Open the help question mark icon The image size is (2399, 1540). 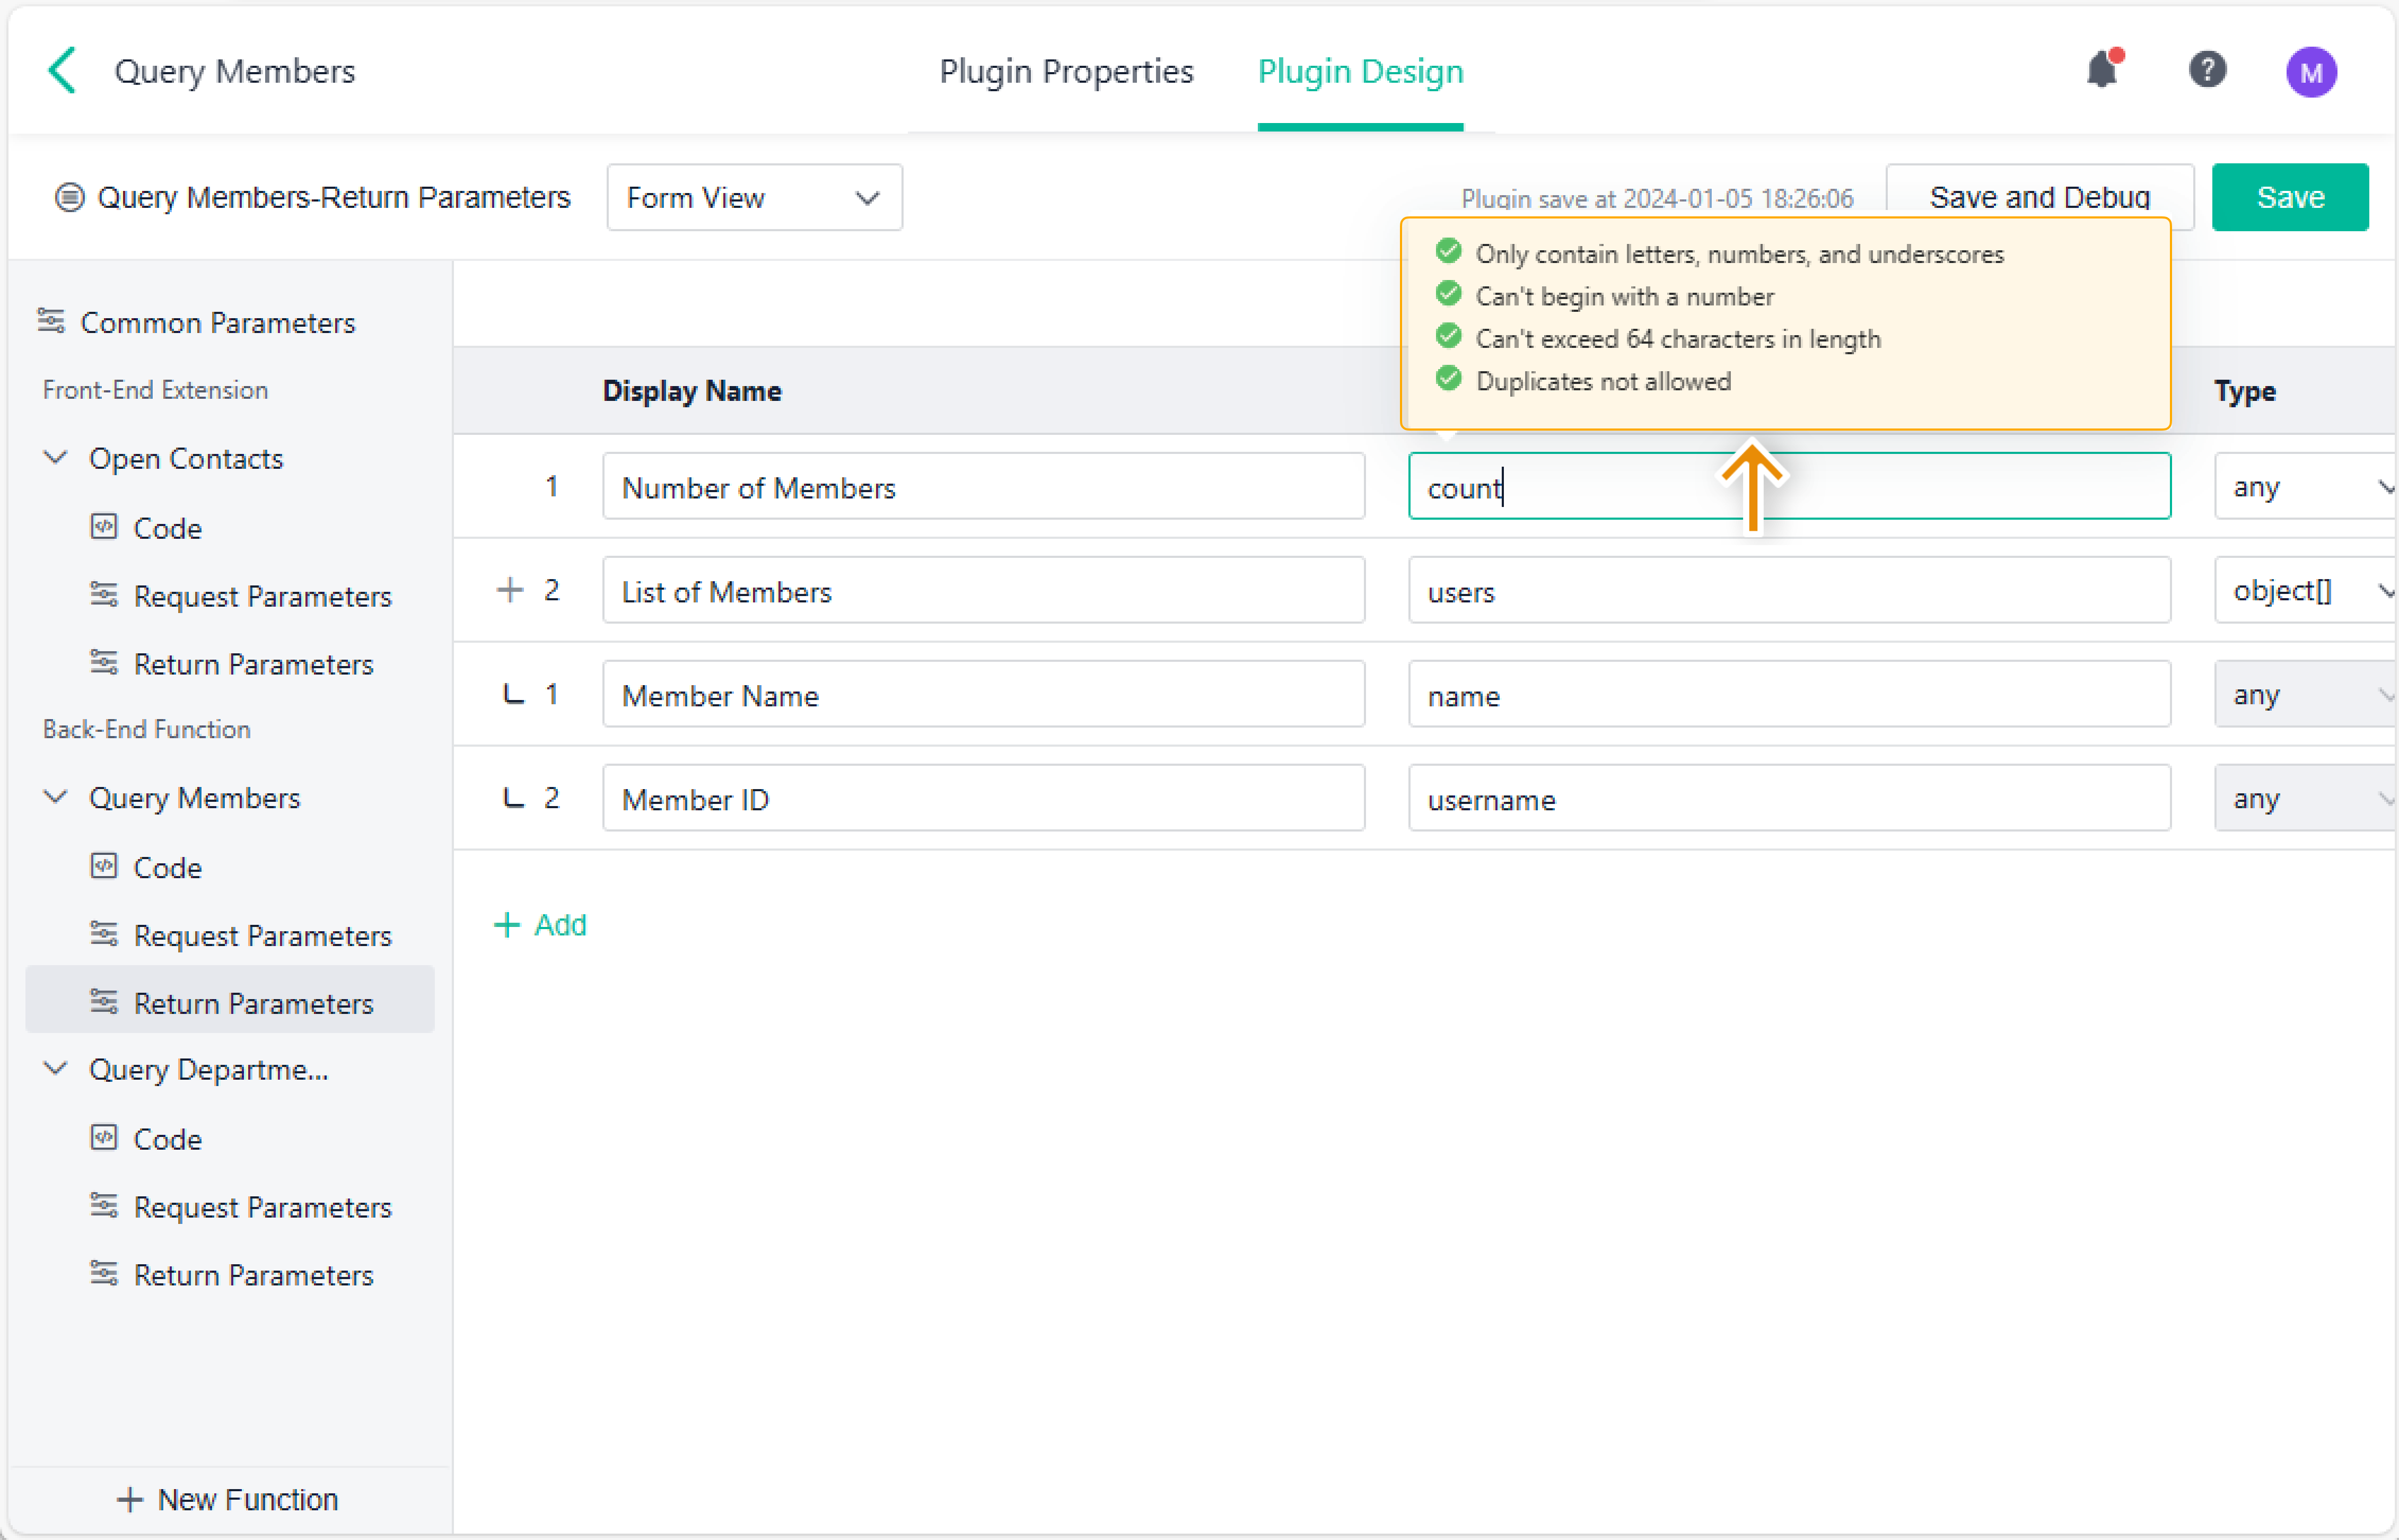pyautogui.click(x=2207, y=70)
